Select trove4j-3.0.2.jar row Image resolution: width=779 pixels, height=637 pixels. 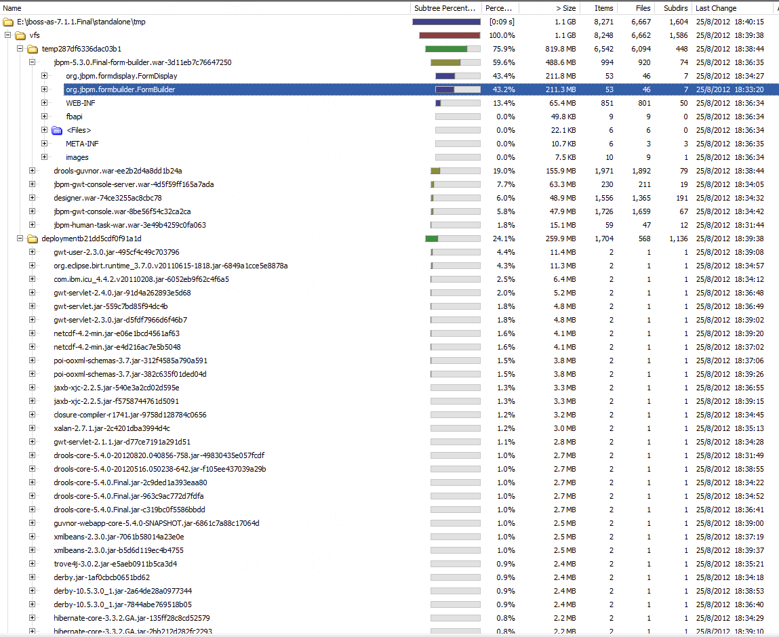click(x=389, y=564)
